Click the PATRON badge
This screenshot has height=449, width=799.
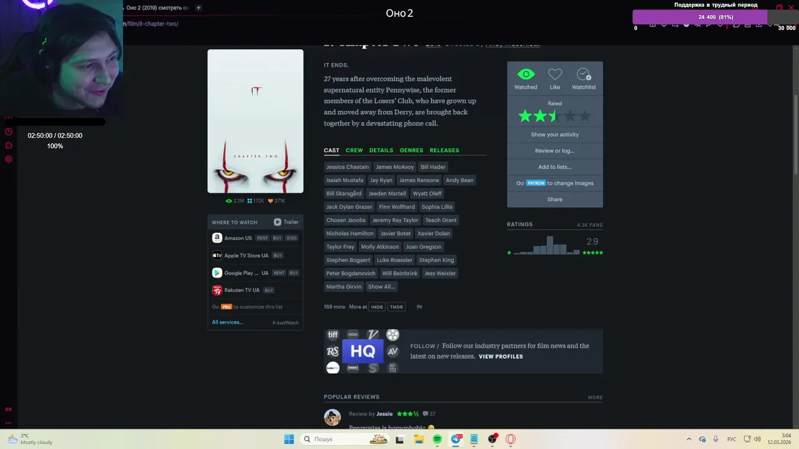pos(536,183)
